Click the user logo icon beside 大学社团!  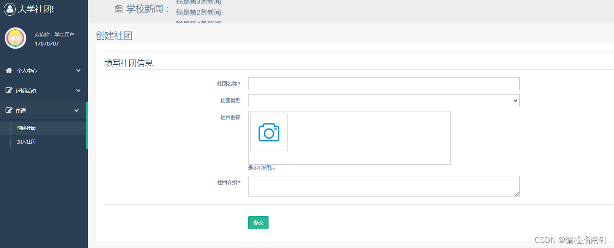click(x=10, y=9)
